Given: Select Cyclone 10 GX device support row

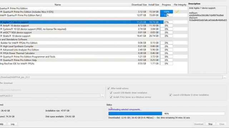Looking at the screenshot, I should point(93,29).
